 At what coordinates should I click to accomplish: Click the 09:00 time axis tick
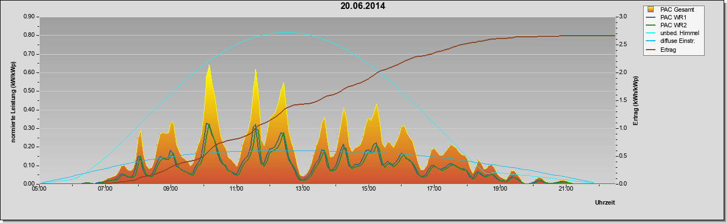click(x=171, y=189)
